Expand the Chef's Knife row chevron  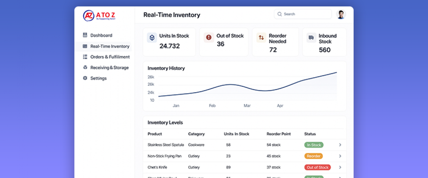pos(340,167)
